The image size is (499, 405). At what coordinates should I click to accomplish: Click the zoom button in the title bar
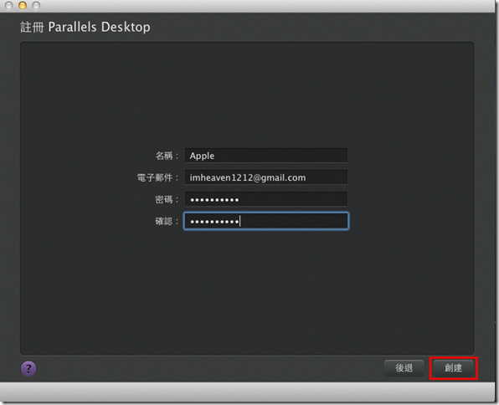tap(36, 5)
